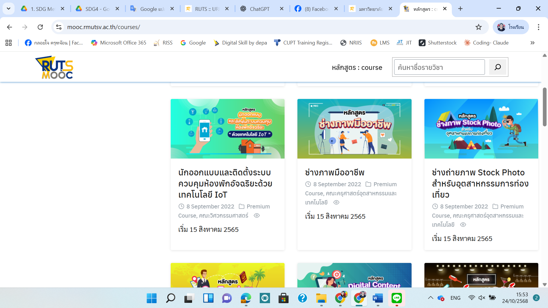The image size is (548, 308).
Task: Click the RUTS MOOC logo
Action: click(x=54, y=67)
